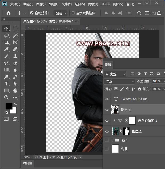Image resolution: width=165 pixels, height=169 pixels.
Task: Select the Zoom tool in toolbox
Action: [6, 97]
